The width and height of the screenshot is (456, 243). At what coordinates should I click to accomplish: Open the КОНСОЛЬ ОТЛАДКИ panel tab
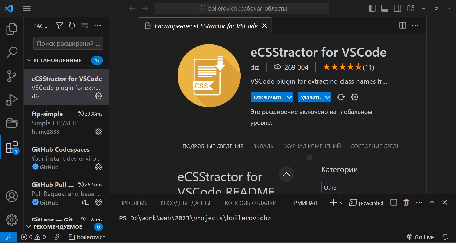(x=251, y=203)
